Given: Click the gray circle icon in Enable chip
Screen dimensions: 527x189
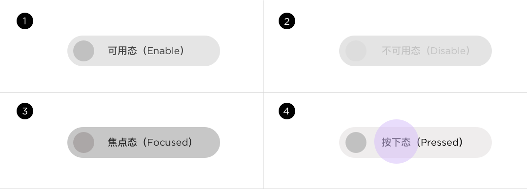Looking at the screenshot, I should pos(83,51).
